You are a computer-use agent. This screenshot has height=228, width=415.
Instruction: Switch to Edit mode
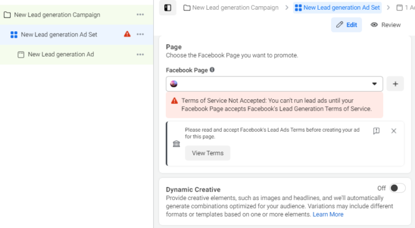[347, 25]
